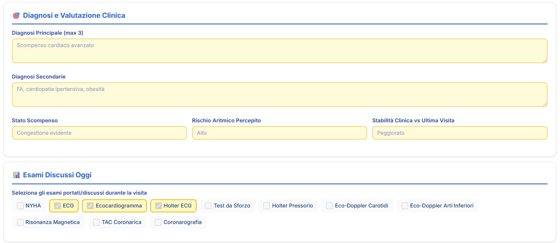560x243 pixels.
Task: Tick the Eco-Doppler Carotidi checkbox
Action: tap(329, 206)
